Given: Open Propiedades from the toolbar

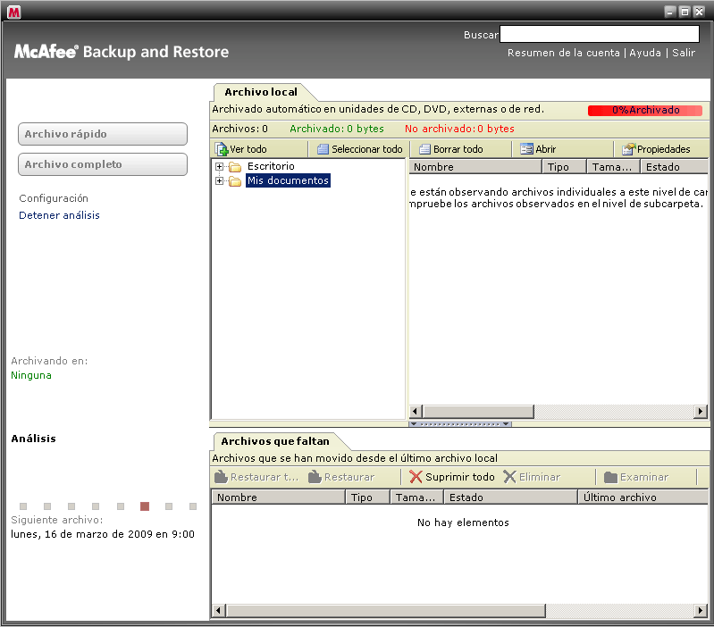Looking at the screenshot, I should (x=628, y=149).
